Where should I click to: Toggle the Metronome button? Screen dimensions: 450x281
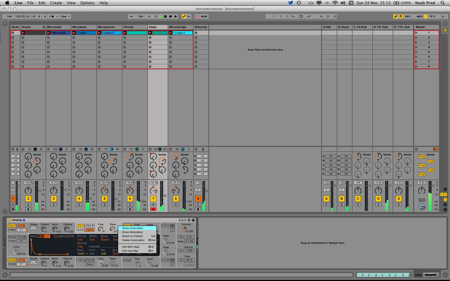52,16
